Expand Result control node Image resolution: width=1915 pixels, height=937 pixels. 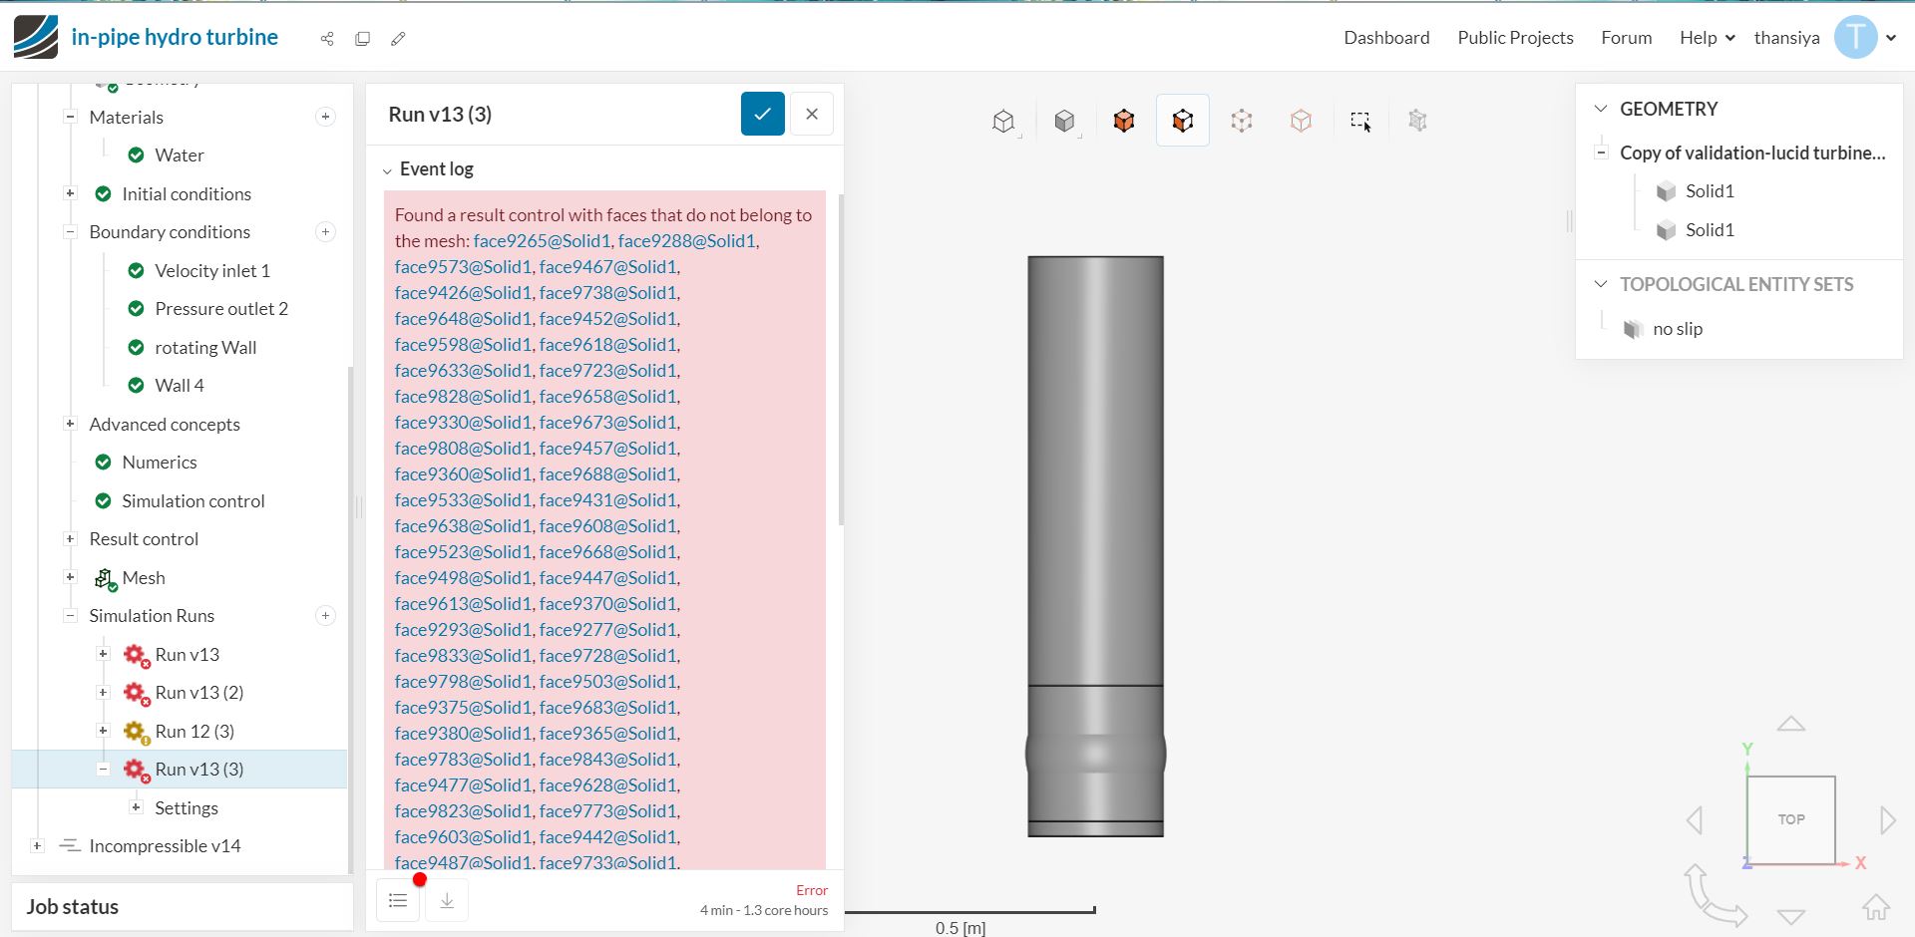(x=70, y=539)
